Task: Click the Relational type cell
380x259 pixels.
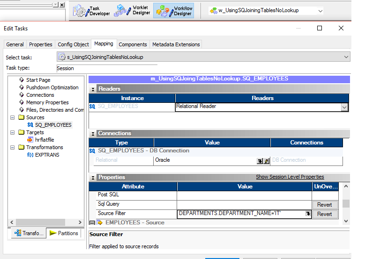Action: click(124, 160)
